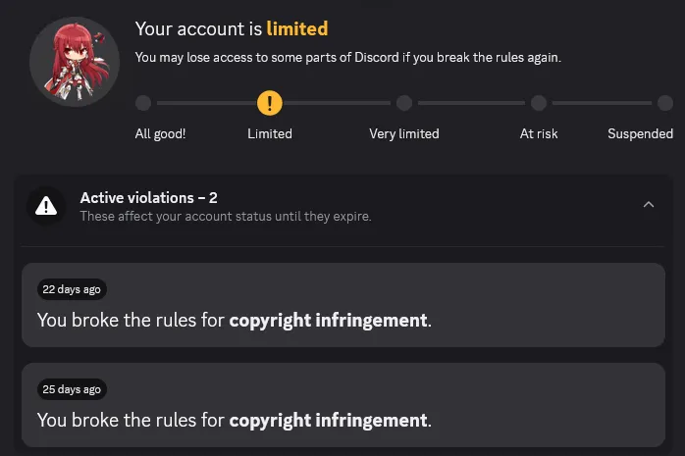Click 'You may lose access' warning sentence
Image resolution: width=685 pixels, height=456 pixels.
click(x=347, y=58)
